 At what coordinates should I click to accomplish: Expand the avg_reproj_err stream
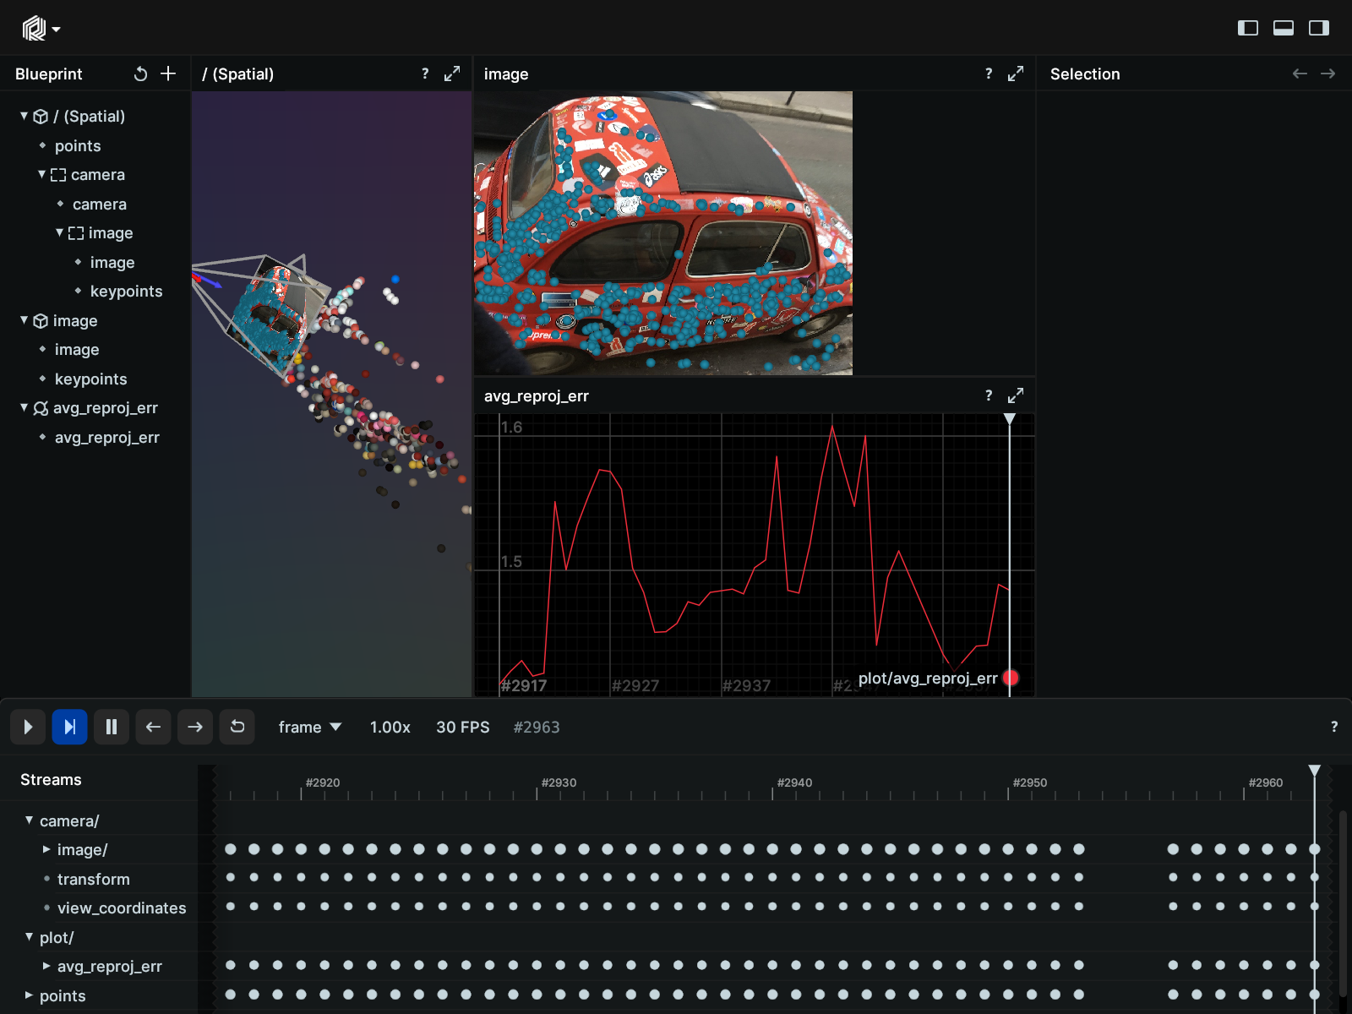(x=46, y=966)
